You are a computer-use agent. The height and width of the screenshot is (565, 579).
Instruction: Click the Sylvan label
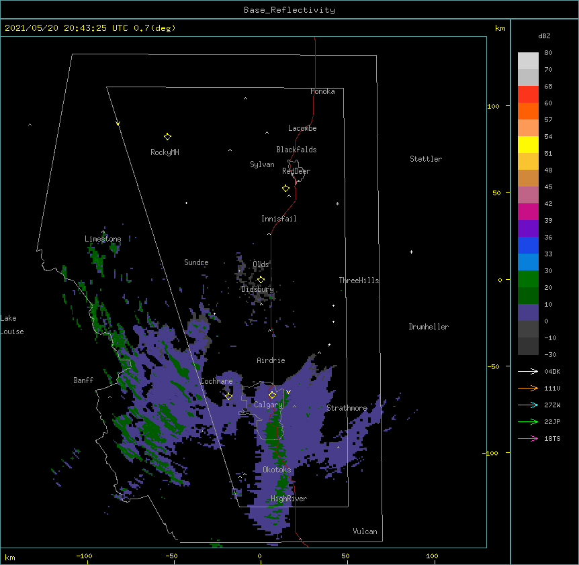pos(262,164)
